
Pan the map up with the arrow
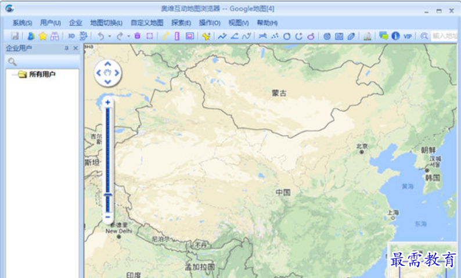click(107, 64)
